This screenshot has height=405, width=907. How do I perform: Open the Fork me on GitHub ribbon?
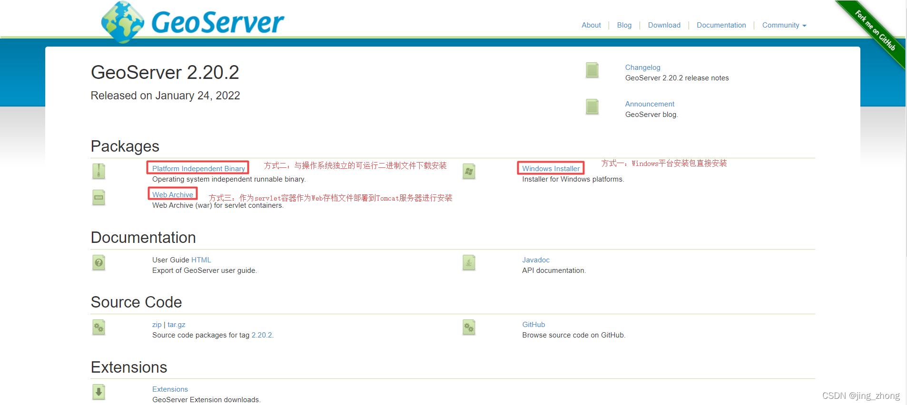point(875,30)
